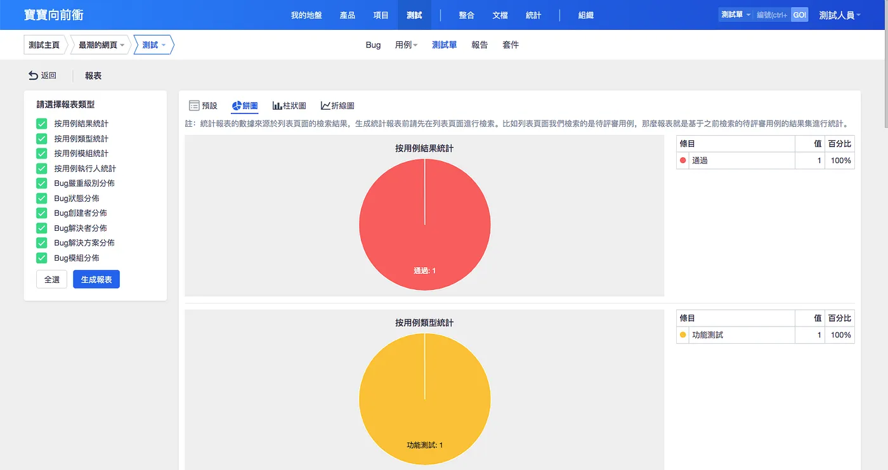This screenshot has height=470, width=888.
Task: Toggle the 按用例結果統計 checkbox
Action: (42, 124)
